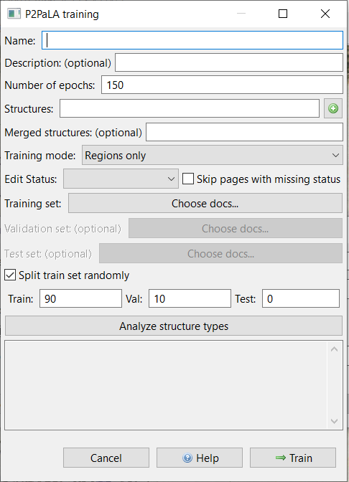
Task: Click the results box scroll down arrow
Action: 334,421
